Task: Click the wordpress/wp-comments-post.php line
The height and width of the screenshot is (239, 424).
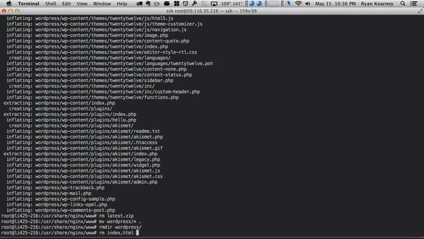Action: pos(61,210)
